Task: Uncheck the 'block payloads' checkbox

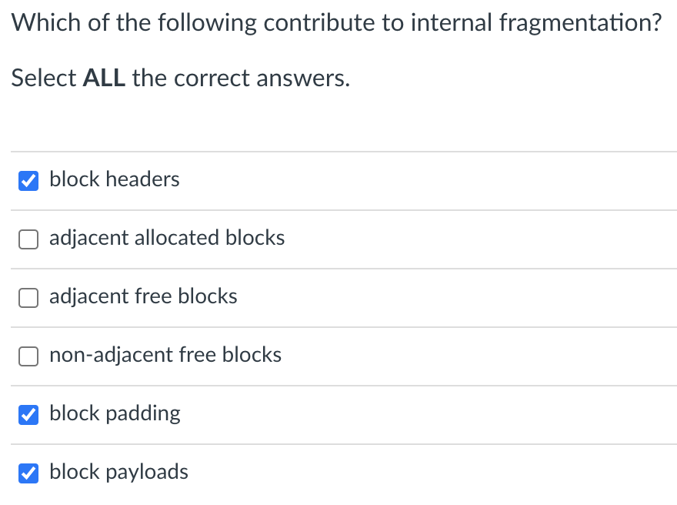Action: click(28, 473)
